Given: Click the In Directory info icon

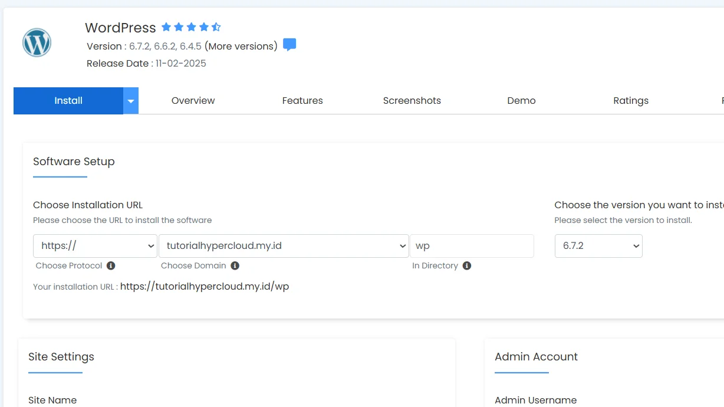Looking at the screenshot, I should (x=467, y=265).
